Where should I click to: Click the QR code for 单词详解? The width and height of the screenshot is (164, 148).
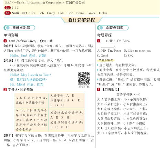(84, 78)
